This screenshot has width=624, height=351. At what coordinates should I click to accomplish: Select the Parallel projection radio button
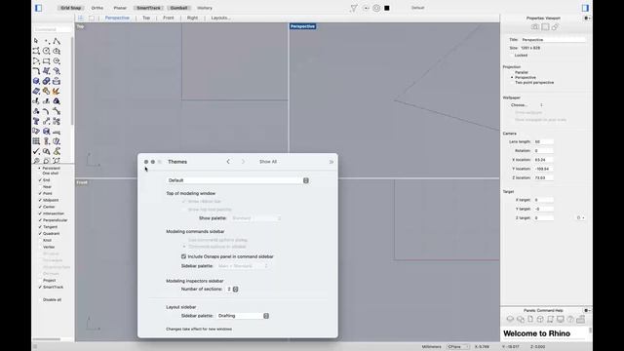[512, 72]
